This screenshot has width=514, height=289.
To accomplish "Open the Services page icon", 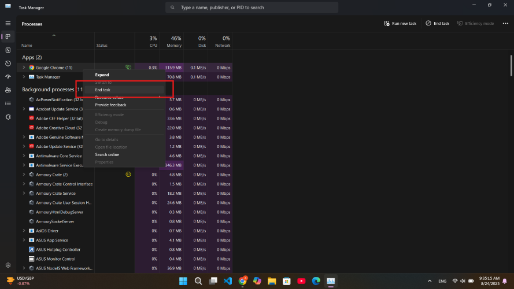I will (x=8, y=116).
